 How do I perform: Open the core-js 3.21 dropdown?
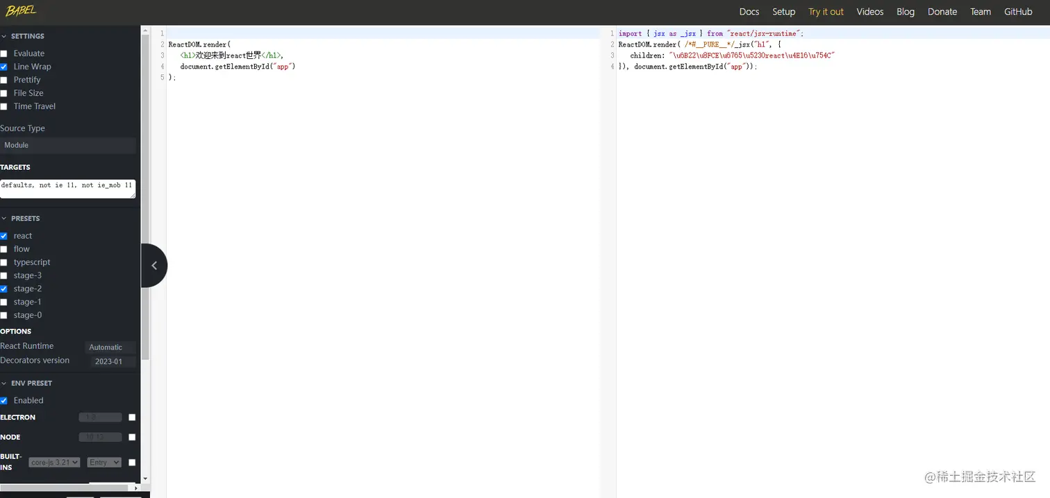point(55,462)
